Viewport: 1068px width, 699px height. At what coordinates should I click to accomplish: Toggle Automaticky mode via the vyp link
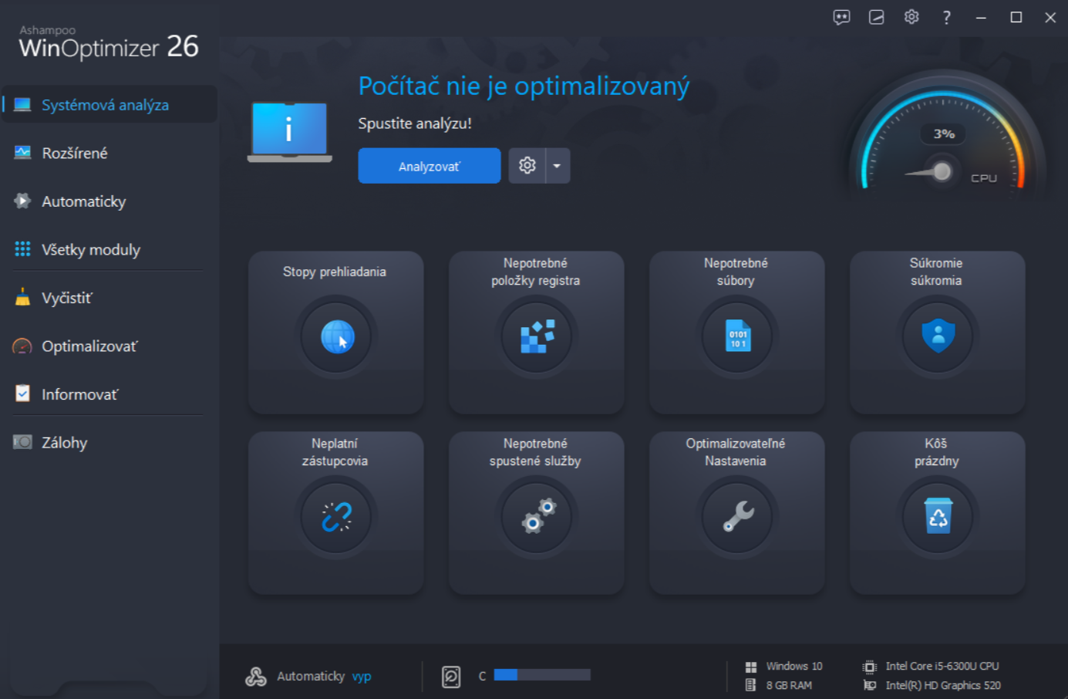point(362,677)
